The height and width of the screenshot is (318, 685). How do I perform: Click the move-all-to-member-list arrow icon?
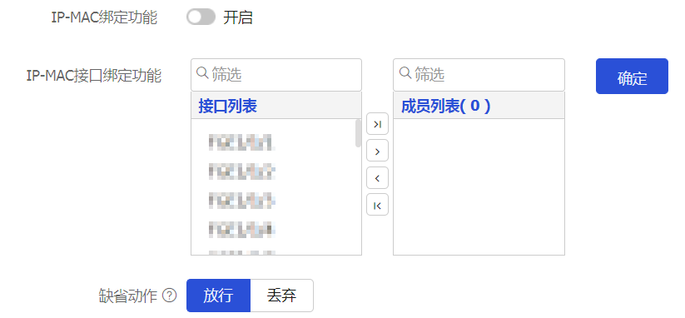point(377,123)
